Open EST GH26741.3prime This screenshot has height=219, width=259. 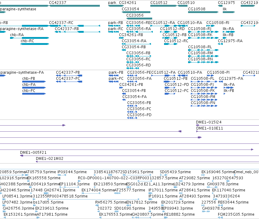(60, 190)
